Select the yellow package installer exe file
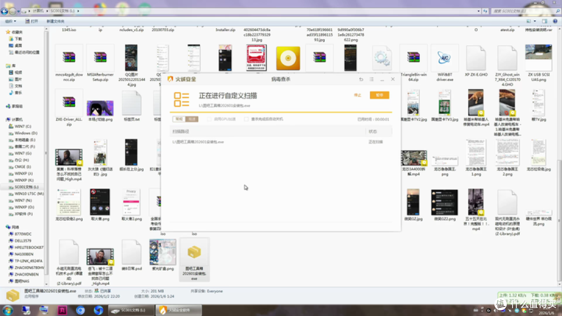This screenshot has height=316, width=562. point(194,259)
